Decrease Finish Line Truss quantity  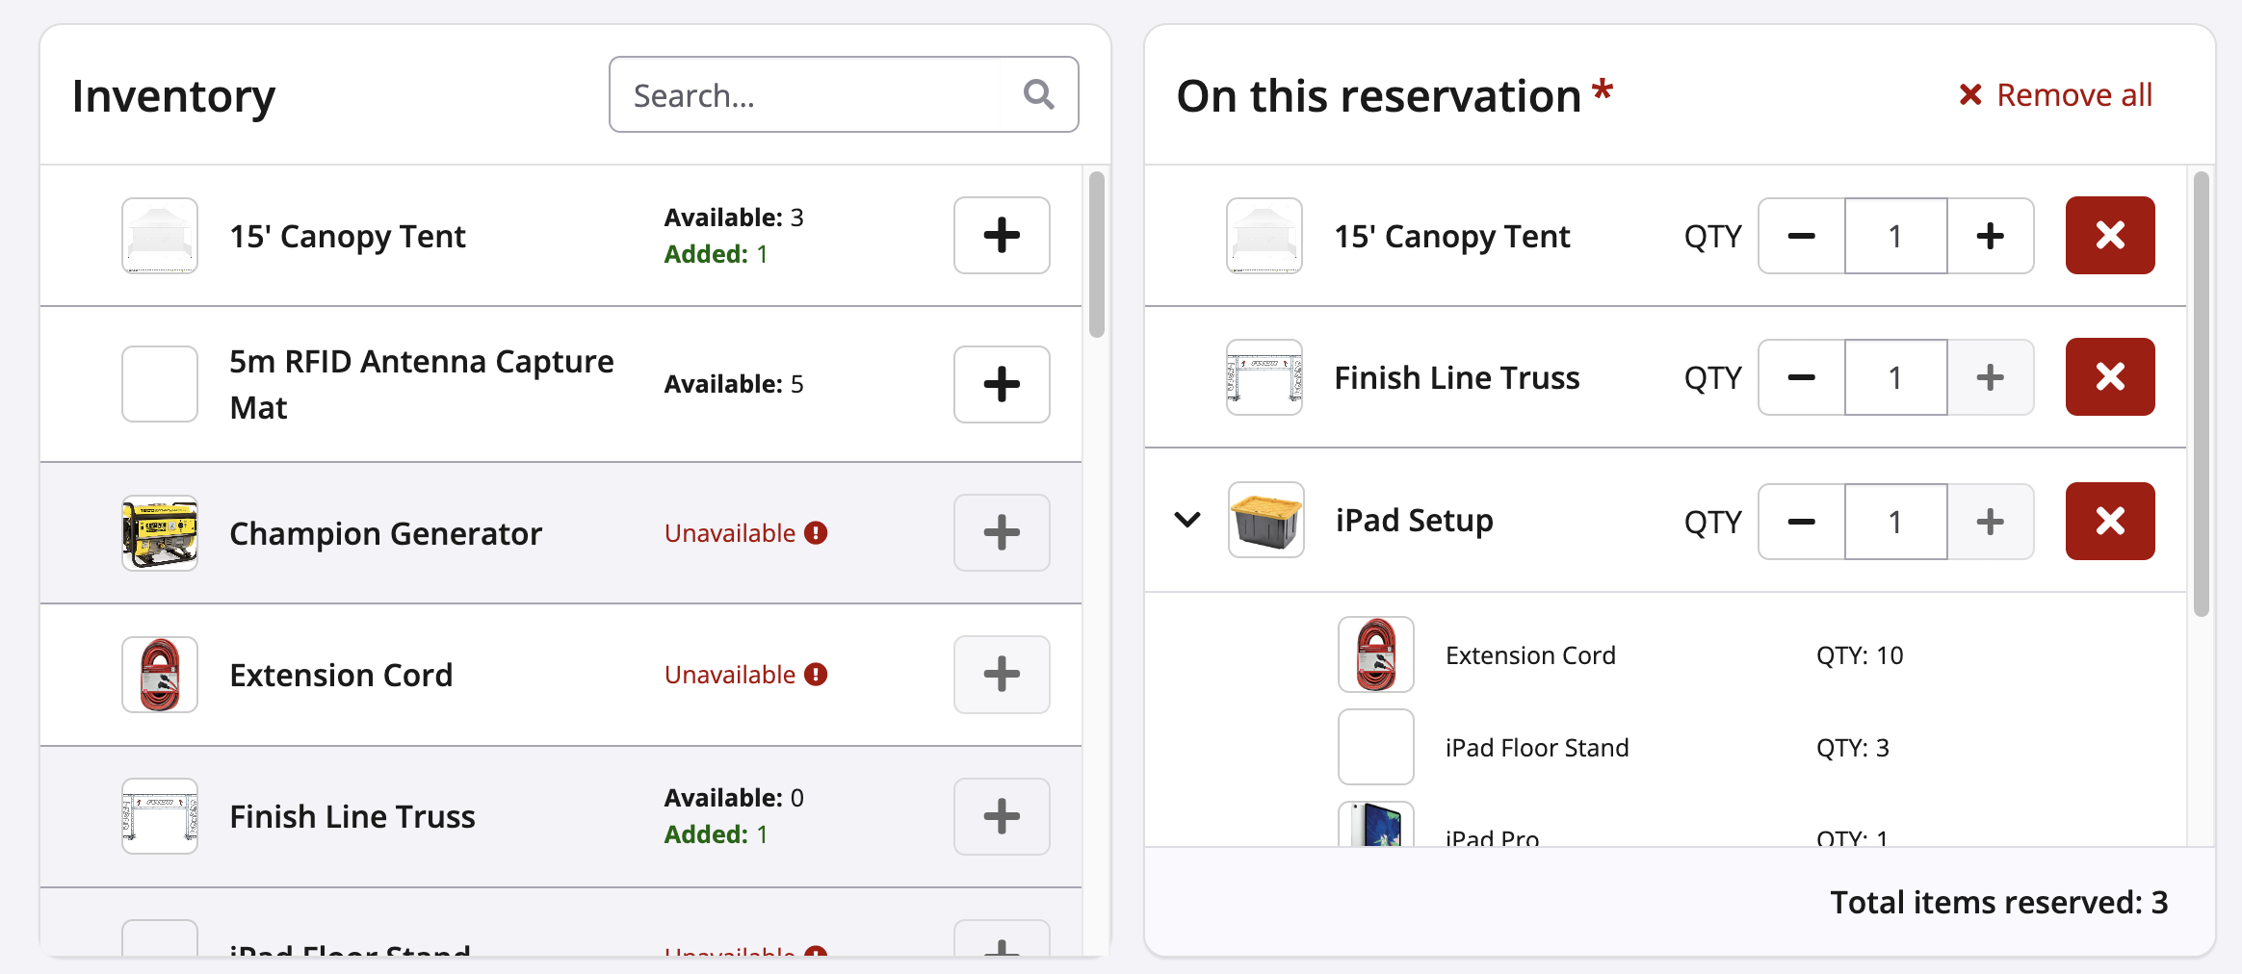click(x=1801, y=377)
